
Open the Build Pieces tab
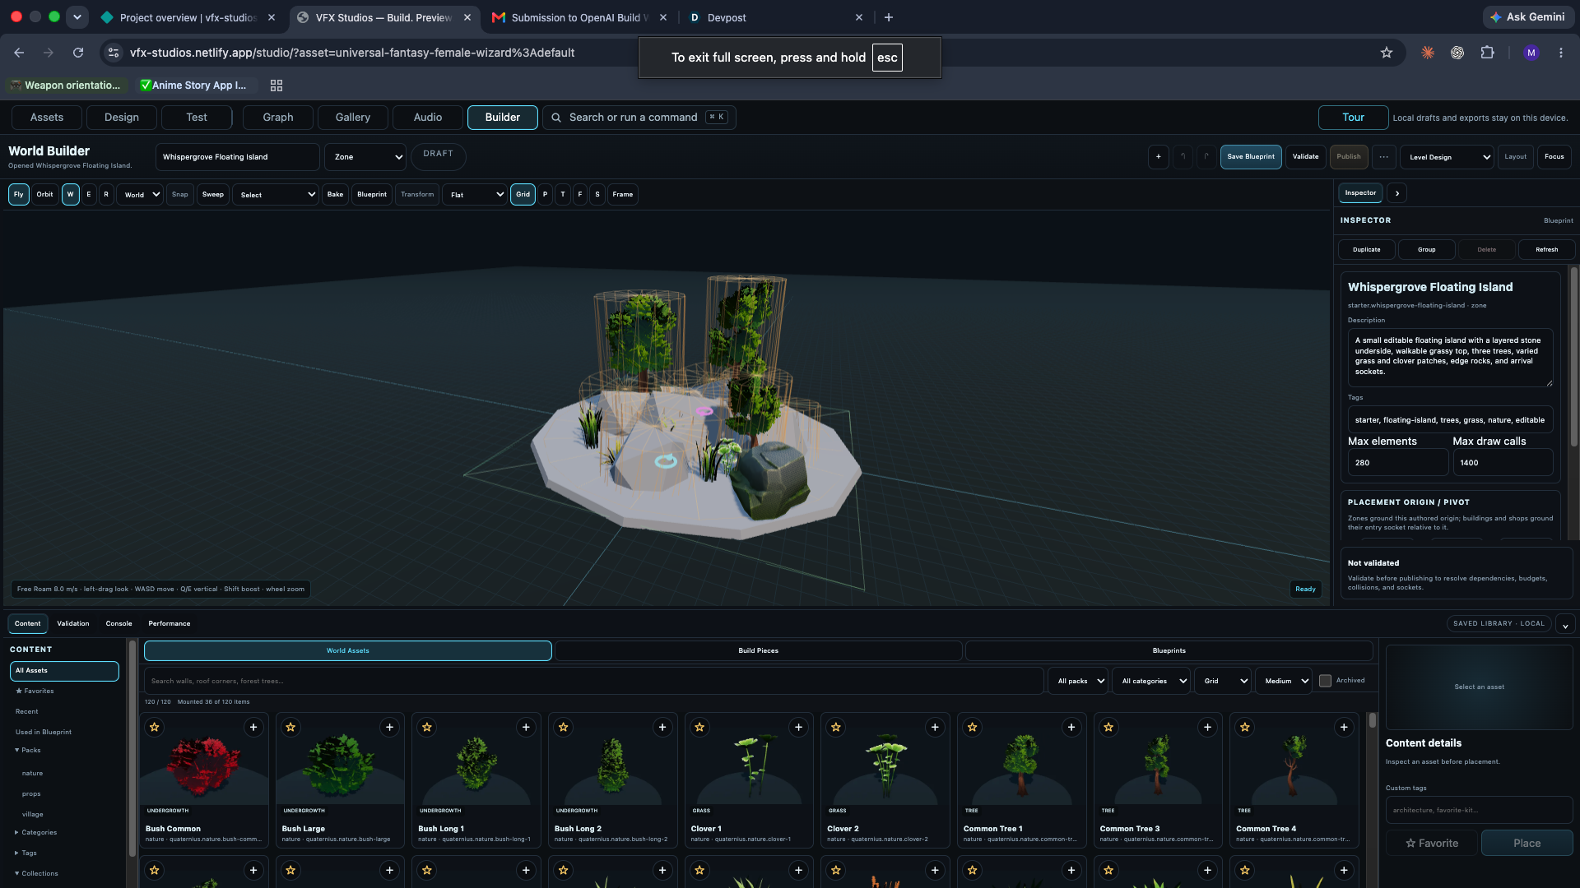tap(758, 650)
